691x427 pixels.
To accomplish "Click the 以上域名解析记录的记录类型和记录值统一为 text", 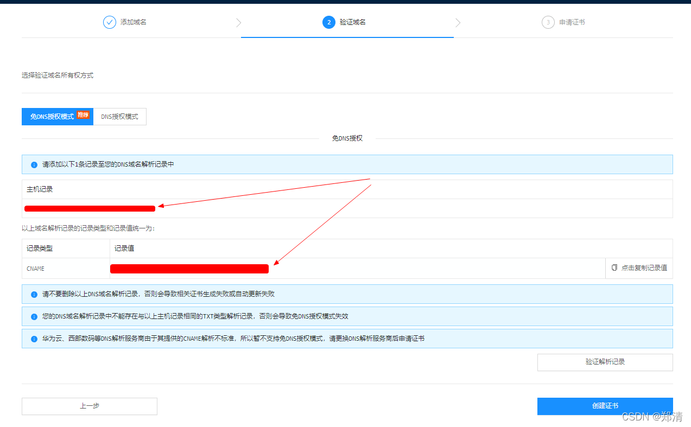I will (88, 228).
